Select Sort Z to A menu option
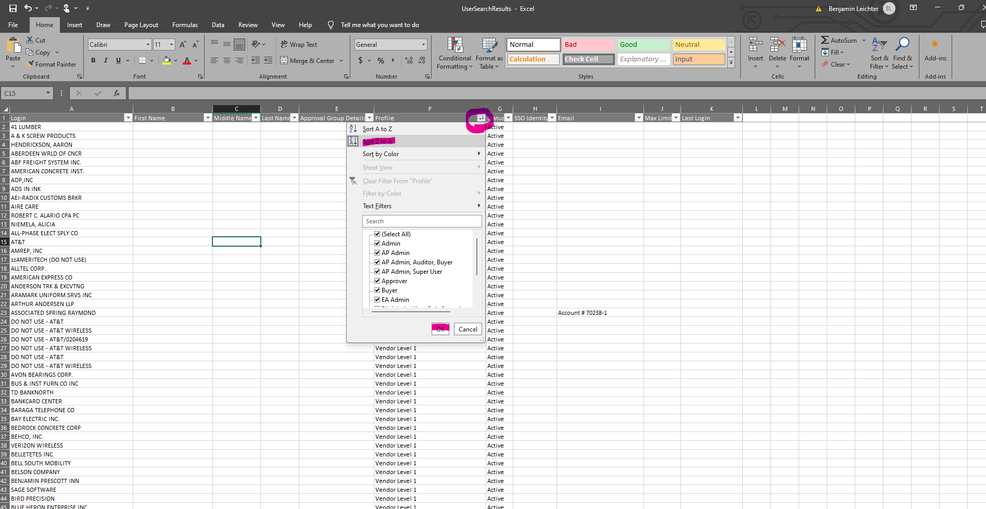Image resolution: width=986 pixels, height=509 pixels. click(377, 141)
